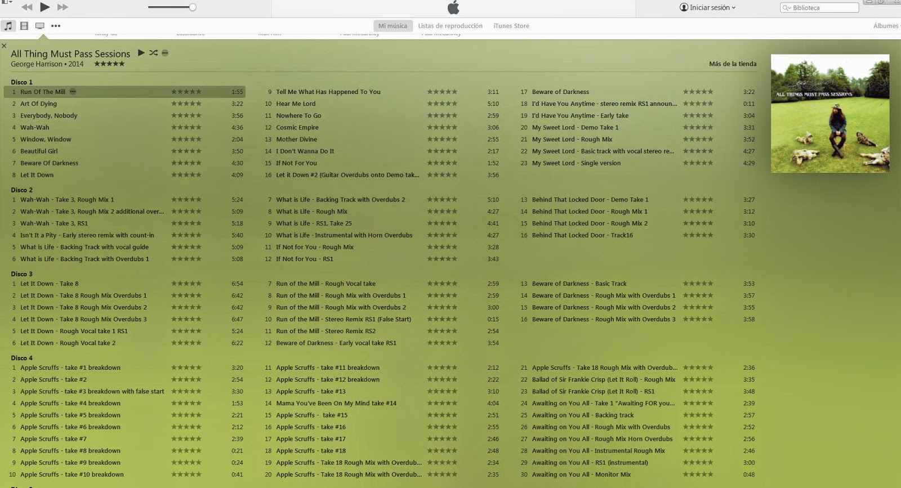Open album options ellipsis next to shuffle
Image resolution: width=901 pixels, height=488 pixels.
pos(165,53)
